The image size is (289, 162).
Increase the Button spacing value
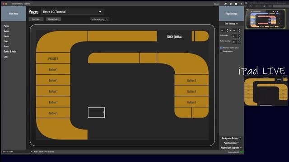[239, 41]
